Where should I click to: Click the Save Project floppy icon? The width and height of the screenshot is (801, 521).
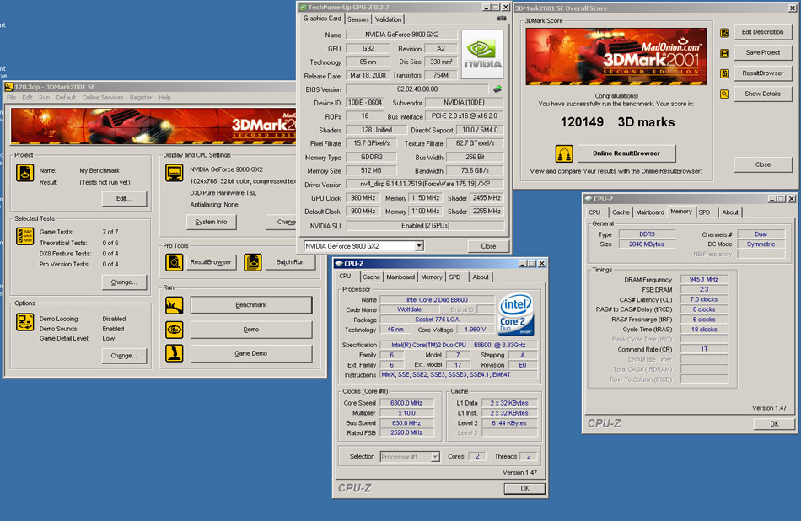pyautogui.click(x=724, y=53)
